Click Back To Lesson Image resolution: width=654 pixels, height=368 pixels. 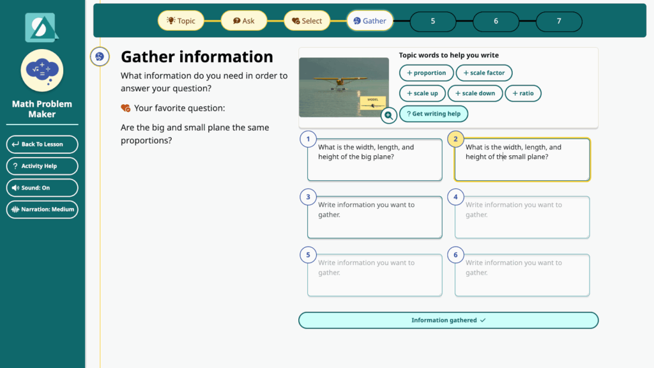click(x=42, y=144)
